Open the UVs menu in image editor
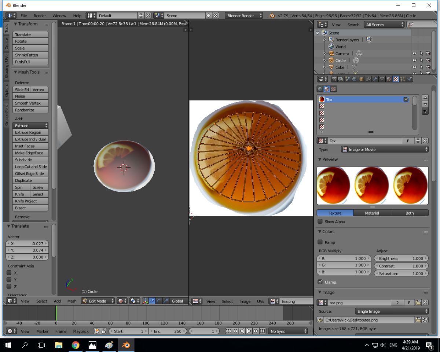Viewport: 440px width, 352px height. 260,301
